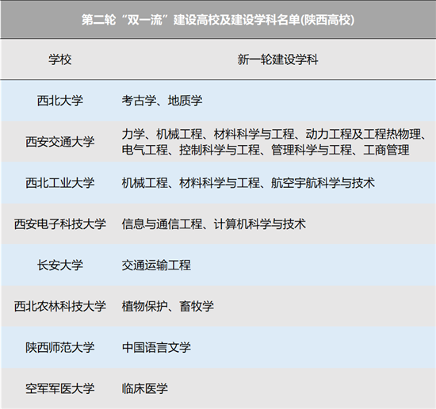Click the column header "新一轮建设学科"
The height and width of the screenshot is (409, 436).
277,59
